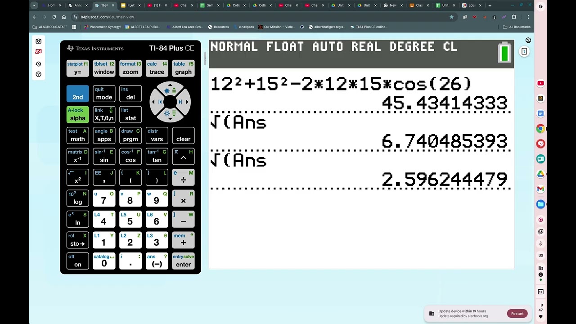576x324 pixels.
Task: Click the sin key
Action: (x=104, y=156)
